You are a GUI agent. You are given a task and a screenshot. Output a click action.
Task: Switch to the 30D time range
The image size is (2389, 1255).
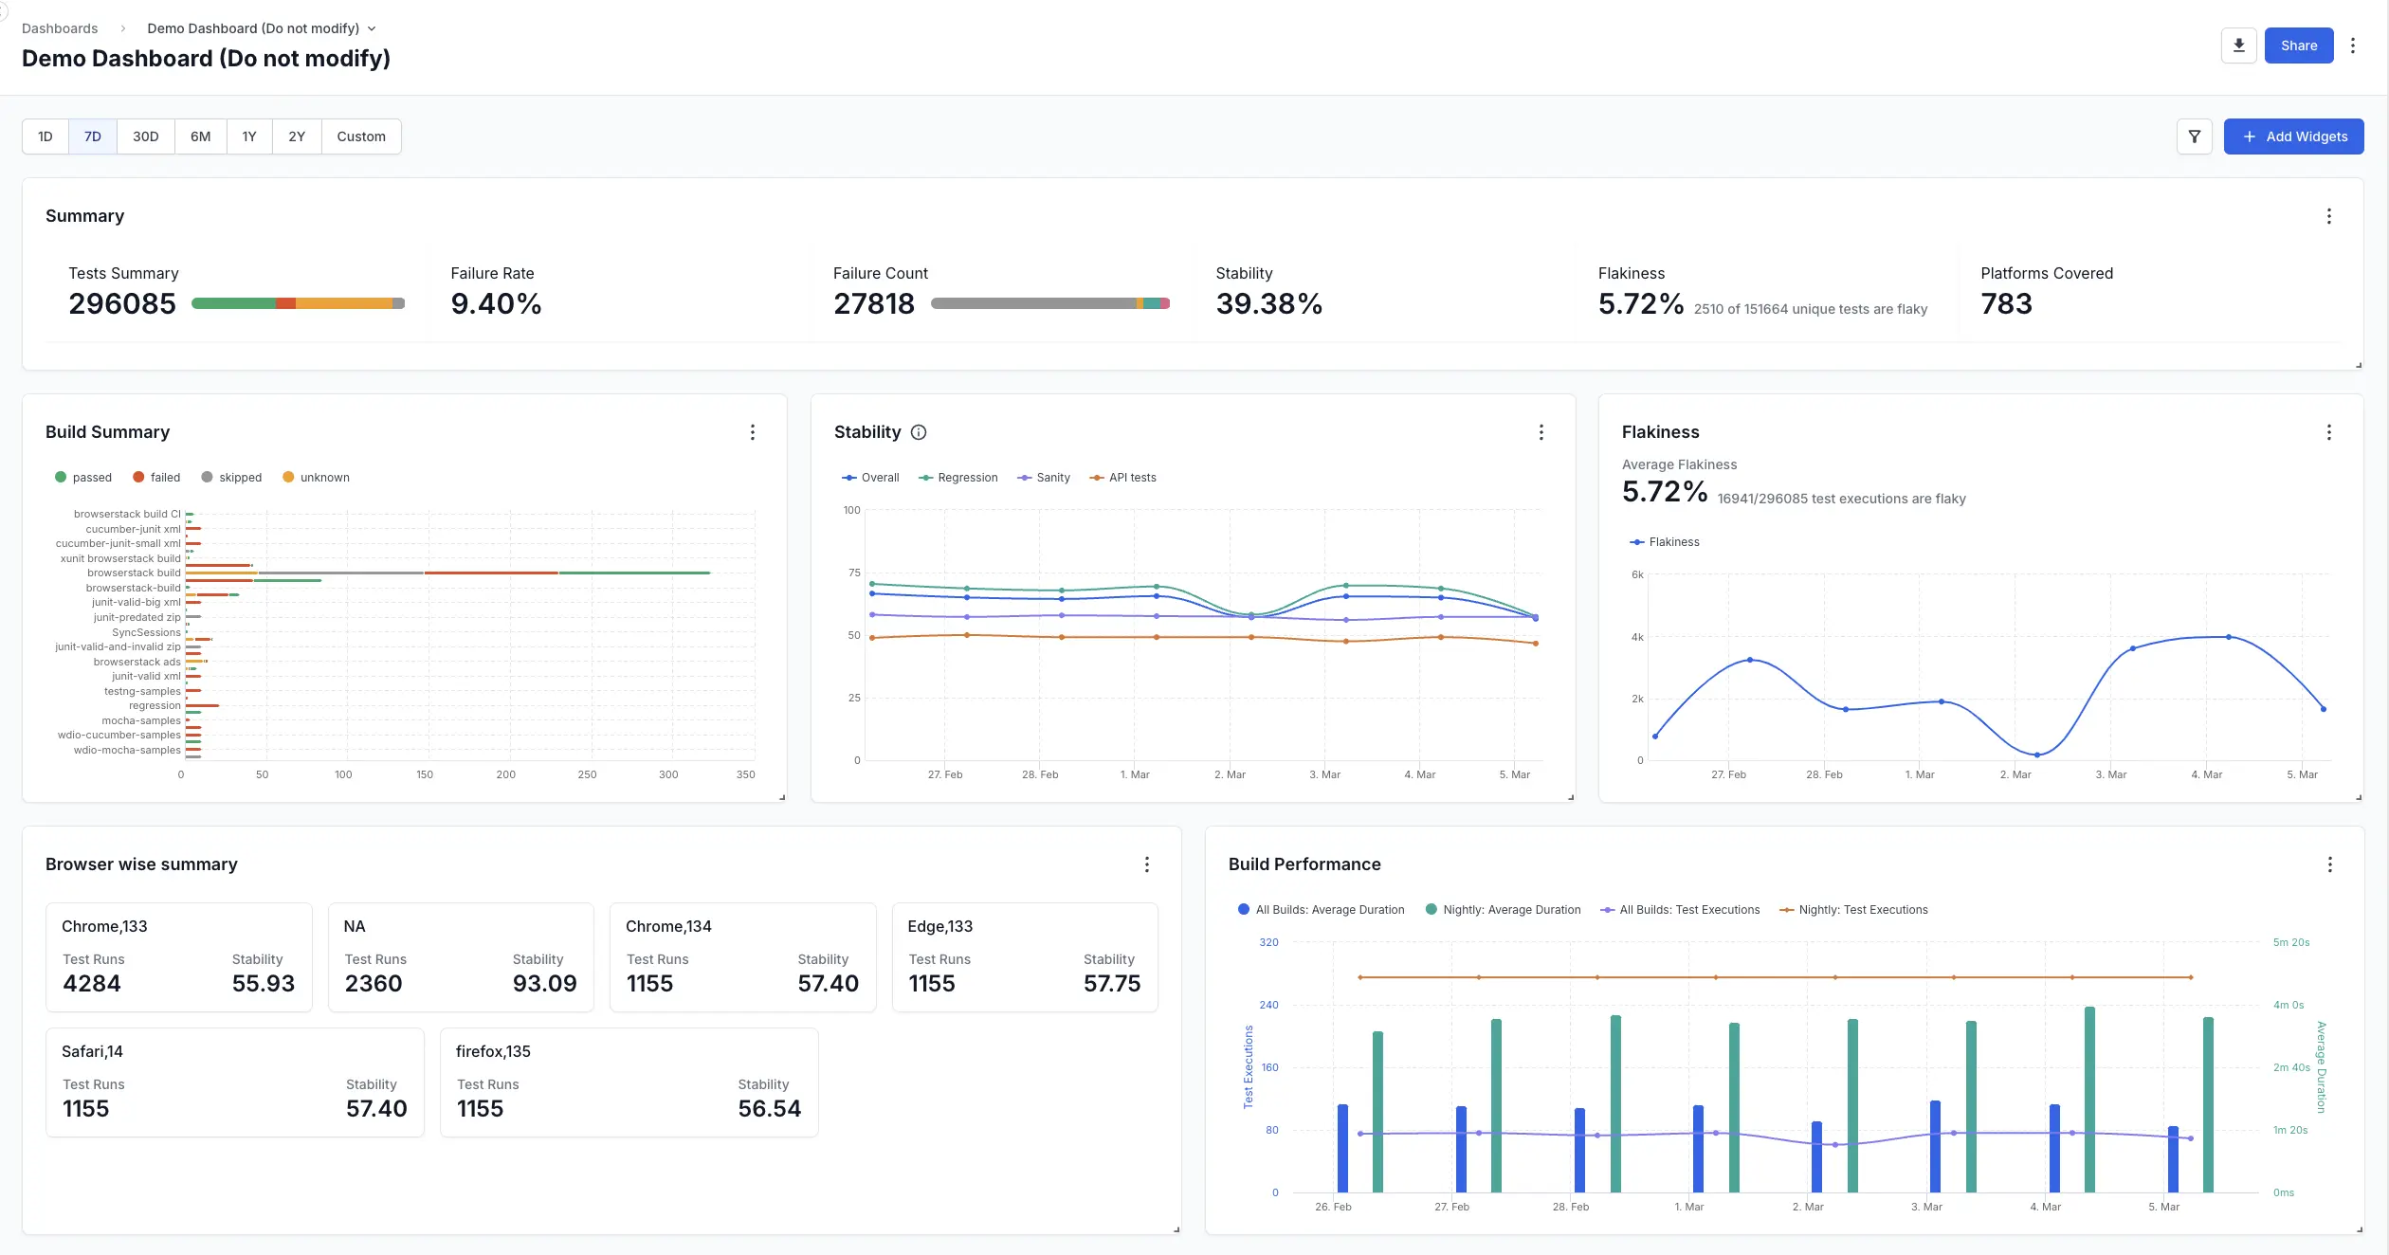click(145, 136)
